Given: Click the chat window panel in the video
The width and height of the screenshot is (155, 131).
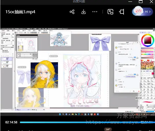Looking at the screenshot, I should tap(126, 66).
